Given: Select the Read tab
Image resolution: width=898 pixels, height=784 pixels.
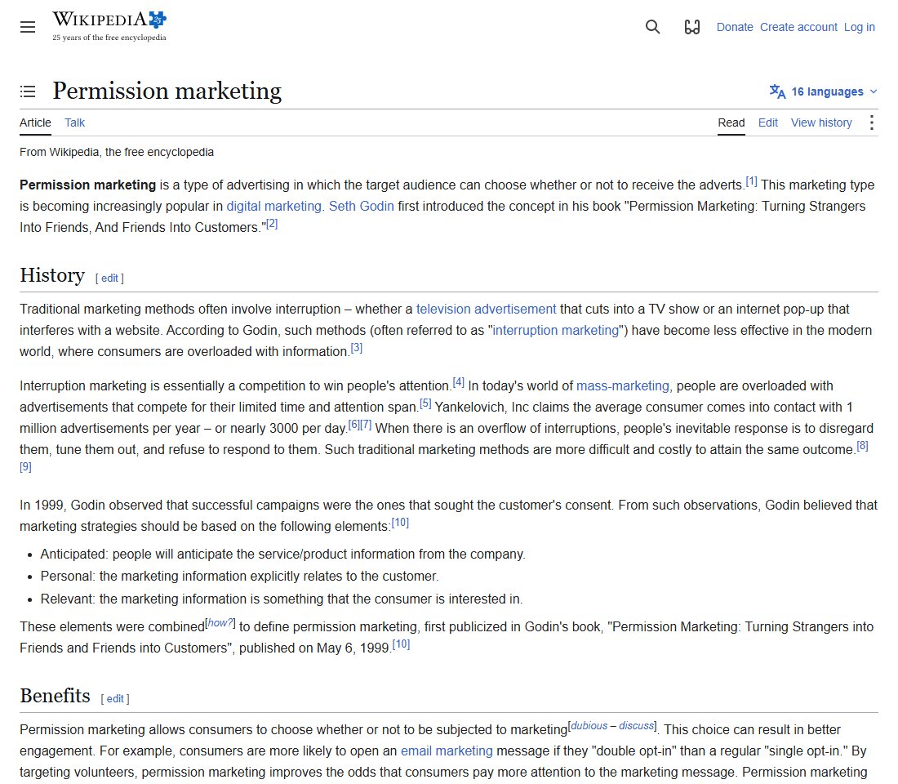Looking at the screenshot, I should [x=731, y=122].
